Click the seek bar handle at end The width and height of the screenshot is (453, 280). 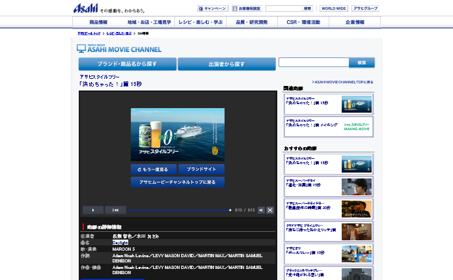pyautogui.click(x=230, y=210)
